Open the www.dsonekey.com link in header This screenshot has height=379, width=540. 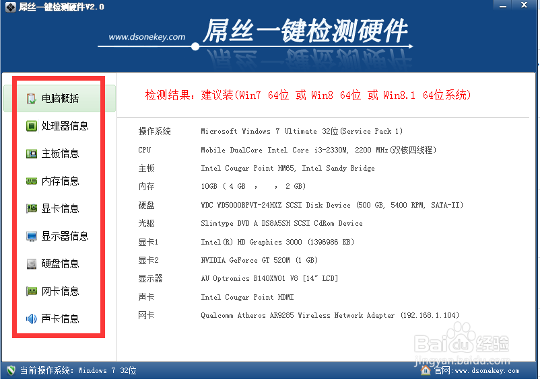147,37
